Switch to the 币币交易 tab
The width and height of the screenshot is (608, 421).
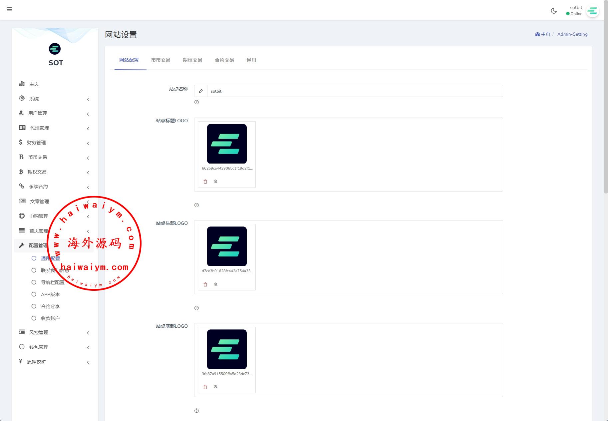click(160, 60)
